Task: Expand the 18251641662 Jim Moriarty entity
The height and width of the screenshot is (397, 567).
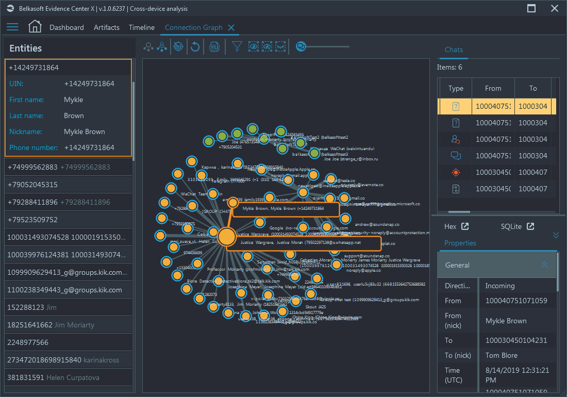Action: click(68, 325)
